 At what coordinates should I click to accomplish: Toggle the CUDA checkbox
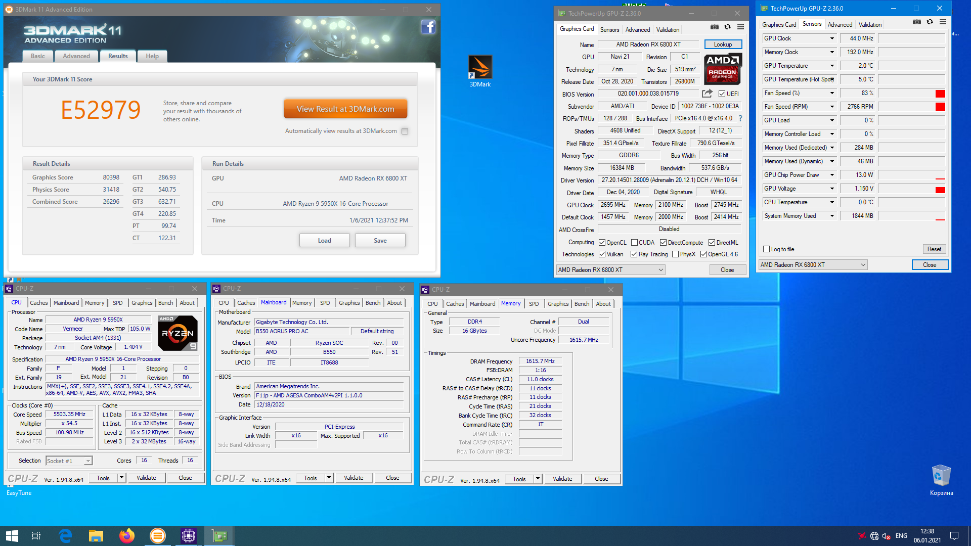click(634, 243)
